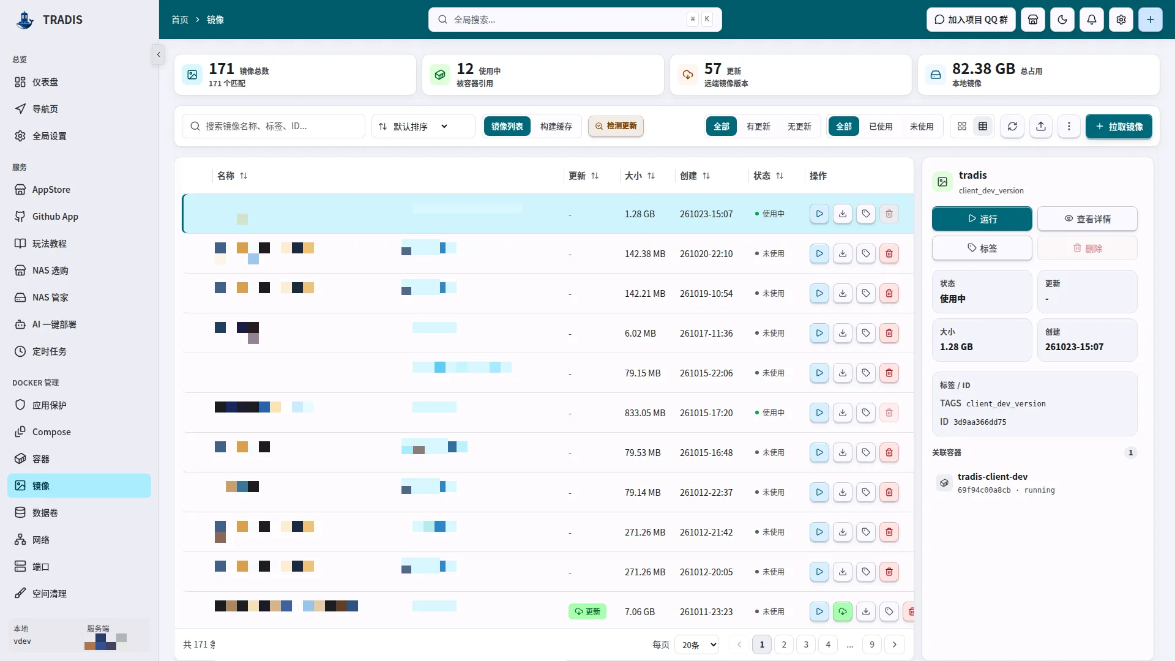Sort by 名称 column
The image size is (1175, 661).
232,176
